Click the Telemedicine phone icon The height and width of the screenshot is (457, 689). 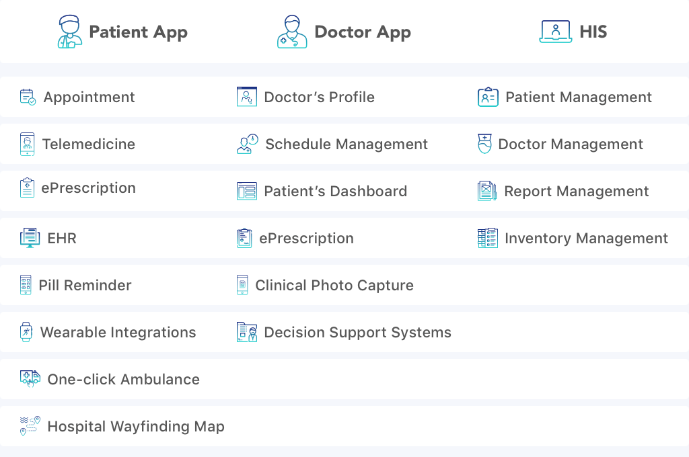click(27, 144)
